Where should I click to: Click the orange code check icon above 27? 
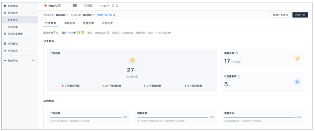click(x=132, y=61)
